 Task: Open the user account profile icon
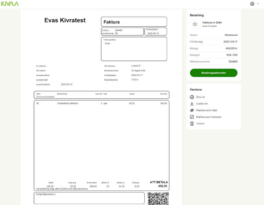[252, 4]
